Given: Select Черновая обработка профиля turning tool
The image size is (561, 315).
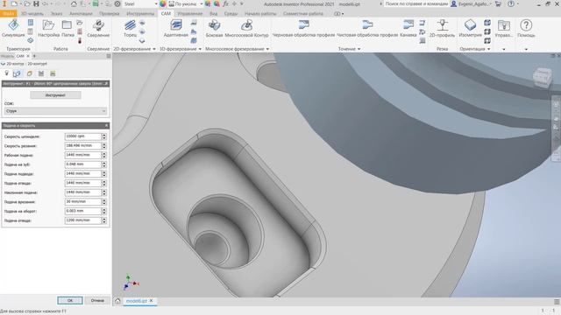Looking at the screenshot, I should coord(304,29).
